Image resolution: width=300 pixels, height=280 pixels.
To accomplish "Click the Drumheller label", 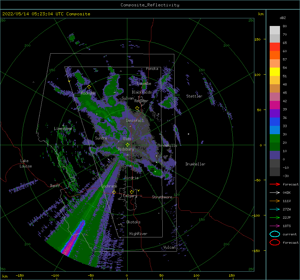I will [x=195, y=164].
